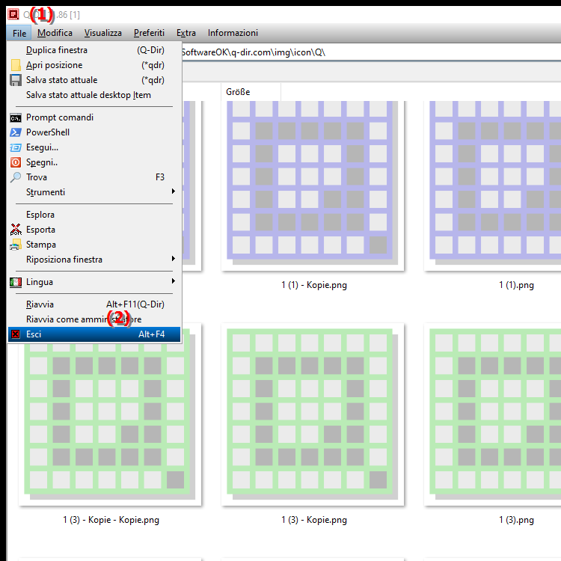Select Salva stato attuale entry
The image size is (561, 561).
tap(94, 80)
